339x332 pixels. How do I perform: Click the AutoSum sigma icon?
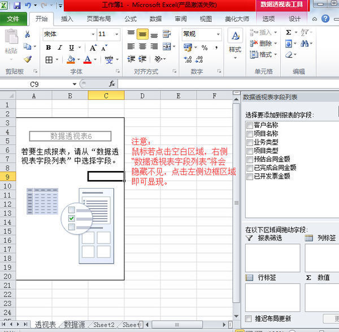coord(289,32)
